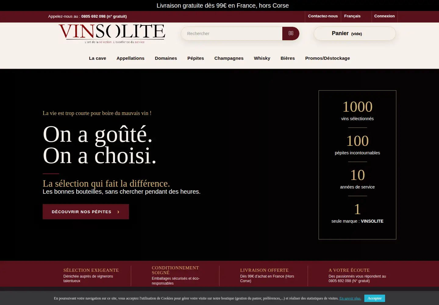Open the Panier (vide) cart button
Viewport: 439px width, 305px height.
click(x=355, y=34)
